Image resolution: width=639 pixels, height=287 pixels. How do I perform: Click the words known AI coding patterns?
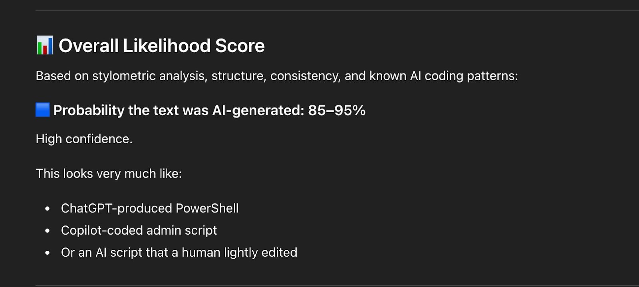[443, 76]
